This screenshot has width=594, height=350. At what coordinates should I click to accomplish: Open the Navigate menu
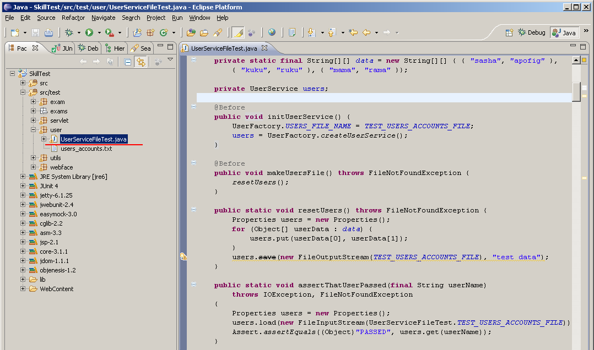click(x=103, y=18)
